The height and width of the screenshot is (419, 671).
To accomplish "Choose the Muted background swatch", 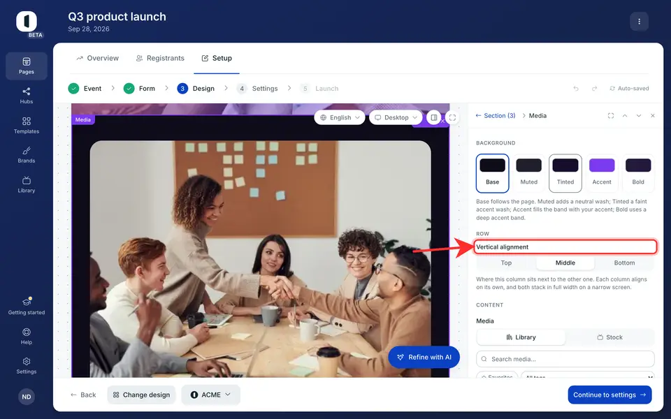I will (529, 173).
